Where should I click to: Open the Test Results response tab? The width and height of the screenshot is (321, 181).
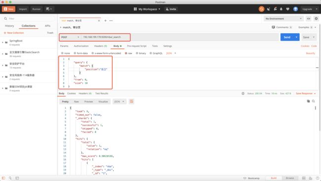102,93
